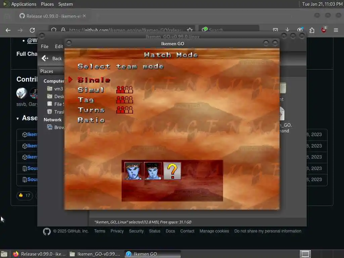The width and height of the screenshot is (344, 258).
Task: Click the show desktop icon in taskbar
Action: point(4,254)
